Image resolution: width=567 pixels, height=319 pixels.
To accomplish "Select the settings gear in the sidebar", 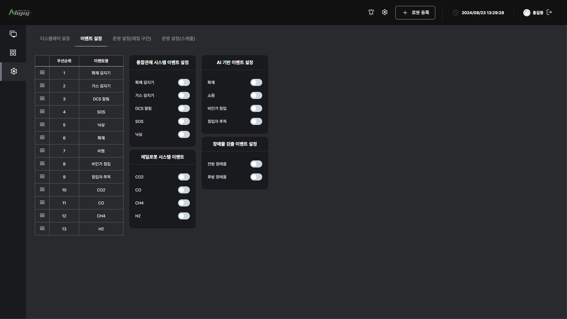I will point(14,71).
